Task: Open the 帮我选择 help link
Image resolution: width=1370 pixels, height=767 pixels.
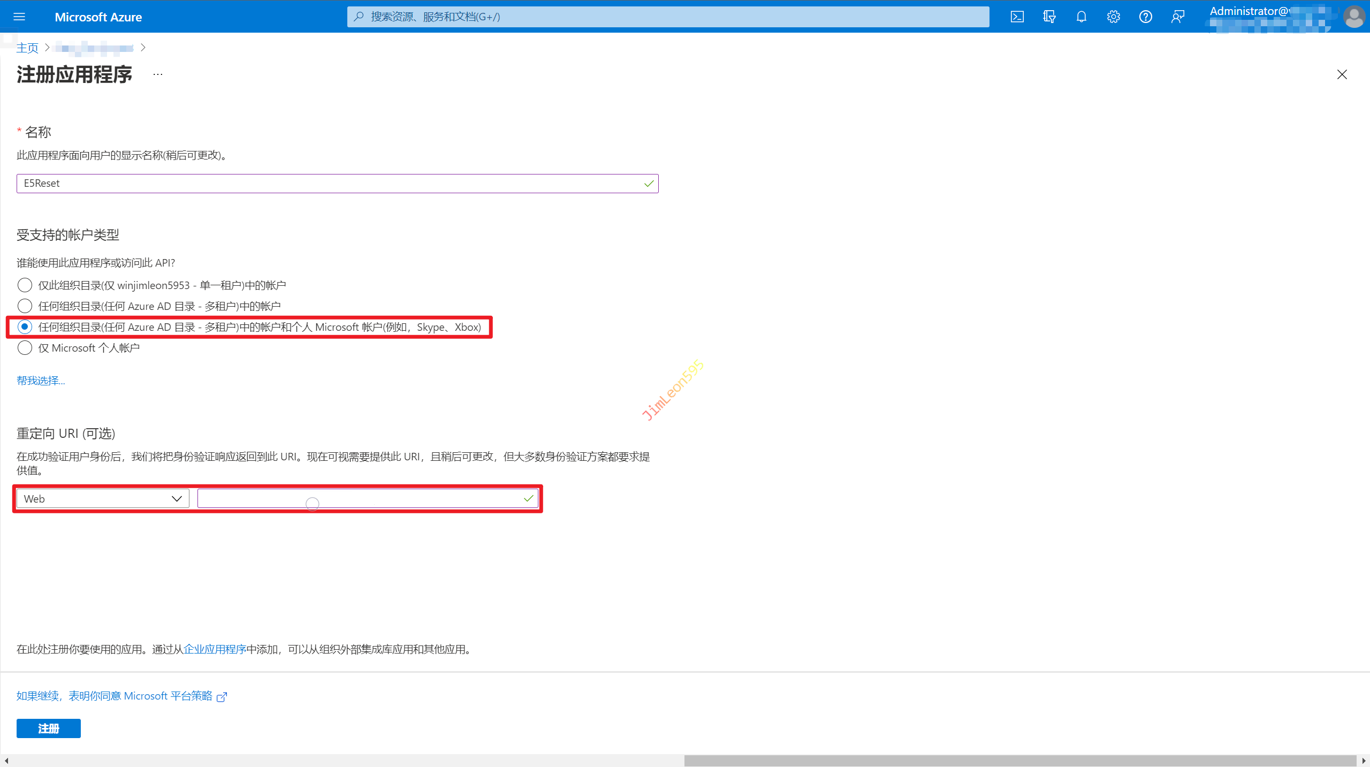Action: point(41,381)
